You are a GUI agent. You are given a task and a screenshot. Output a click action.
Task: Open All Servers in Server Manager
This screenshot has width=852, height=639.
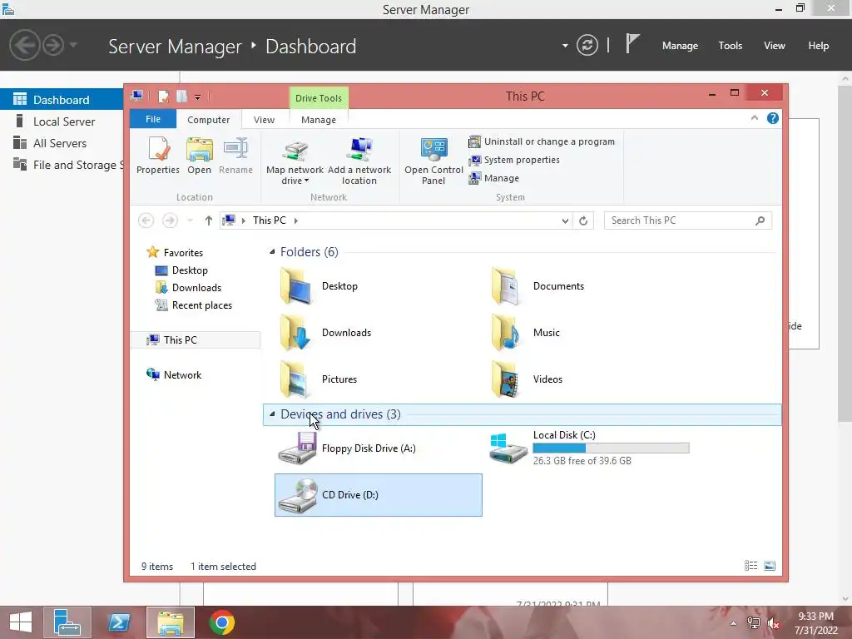point(62,143)
